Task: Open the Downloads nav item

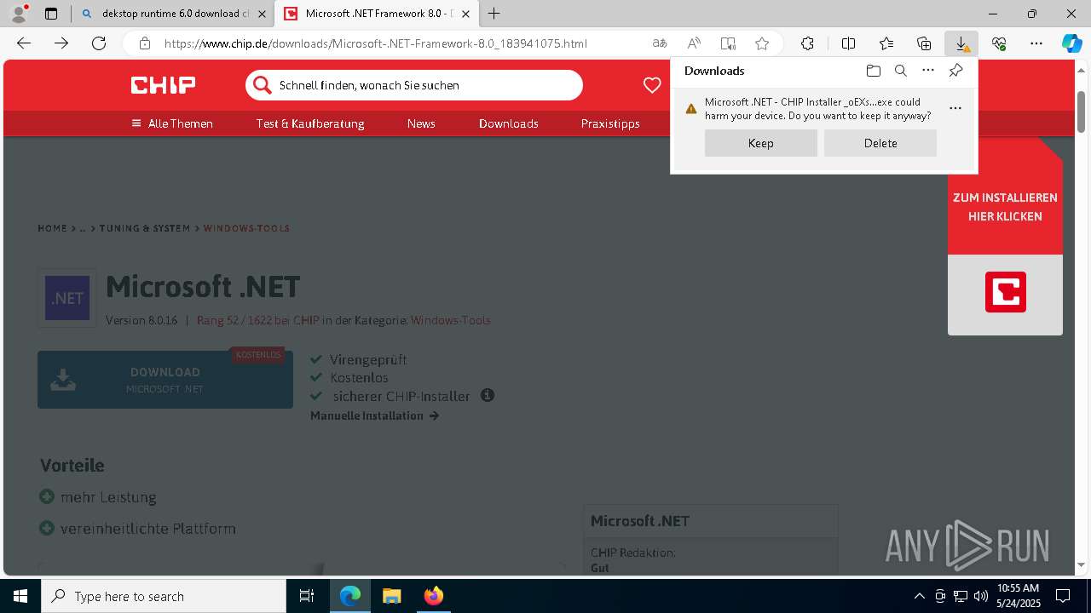Action: click(x=509, y=123)
